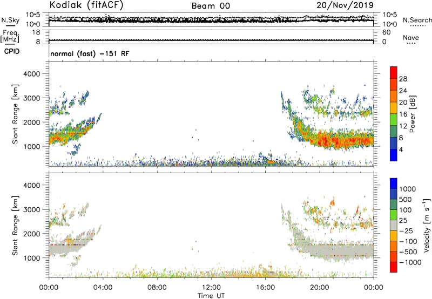Click the '08:00' time axis label
Viewport: 432px width, 299px height.
tap(157, 288)
